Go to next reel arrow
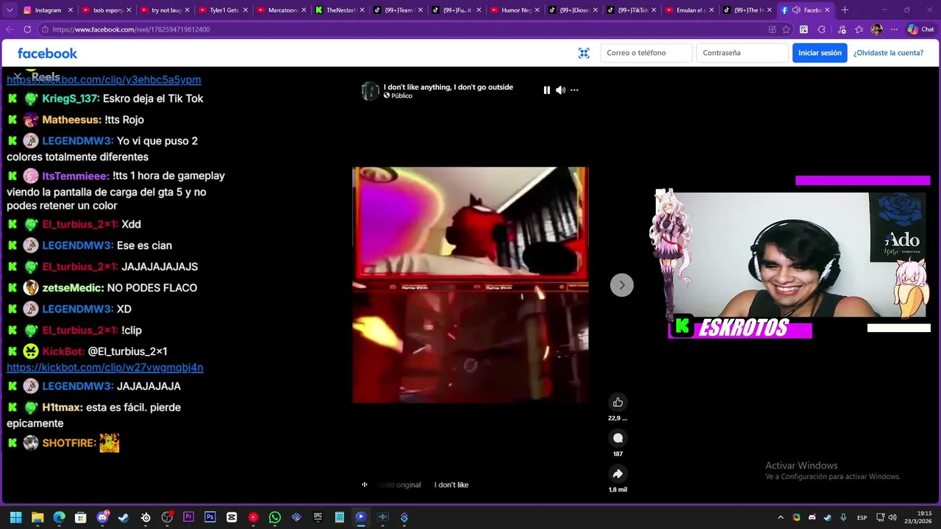Viewport: 941px width, 529px height. 622,285
